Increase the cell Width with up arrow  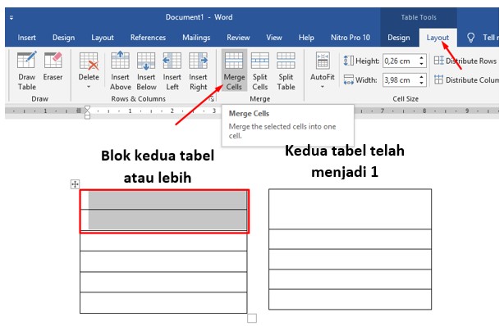click(421, 77)
